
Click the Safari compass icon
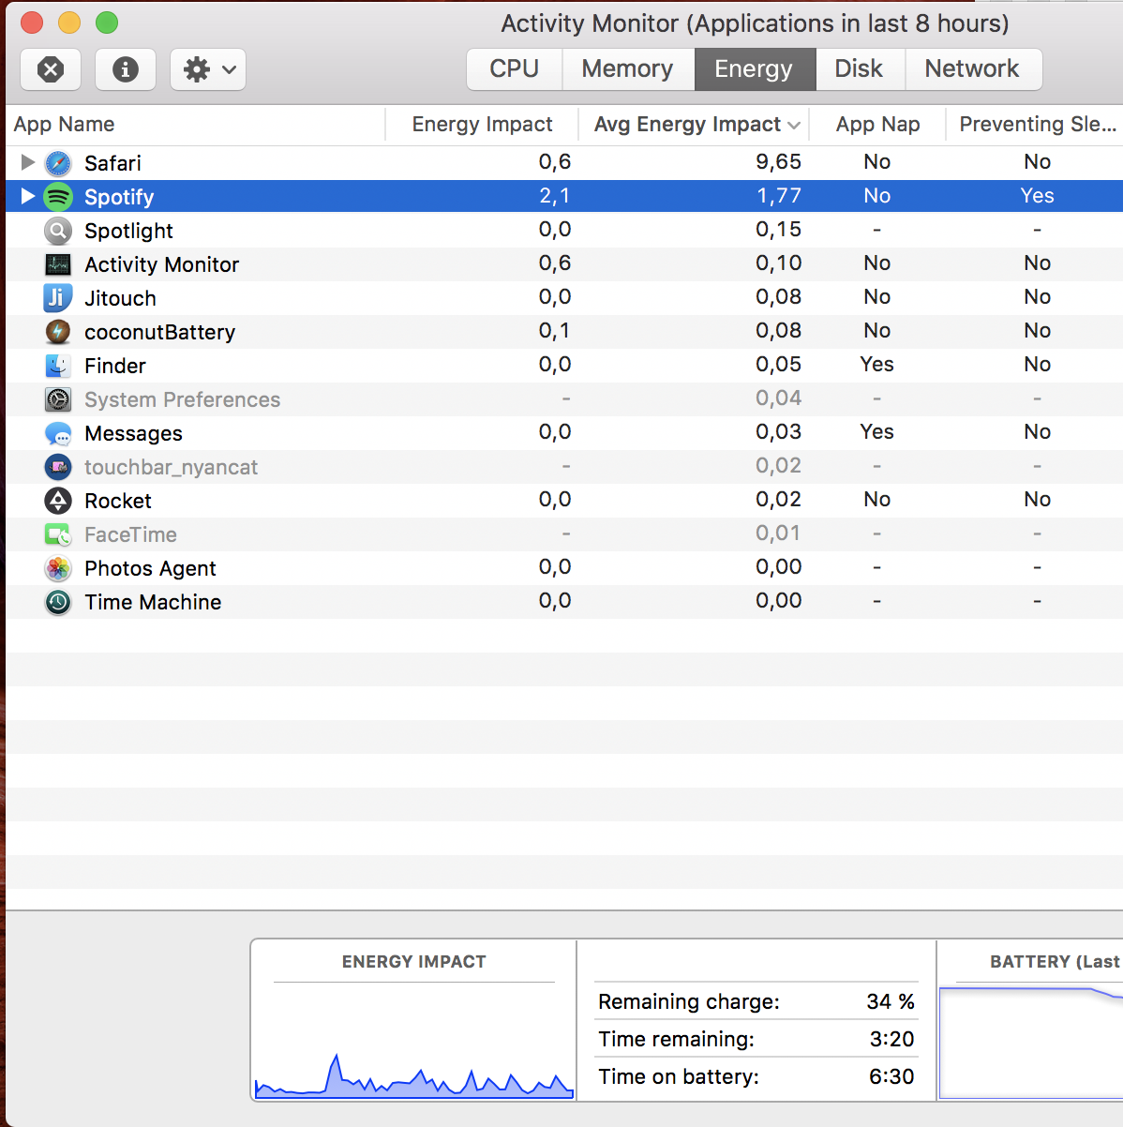click(x=58, y=163)
